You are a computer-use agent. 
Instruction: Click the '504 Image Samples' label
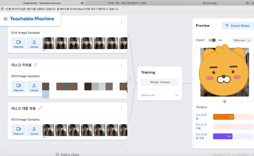point(25,33)
